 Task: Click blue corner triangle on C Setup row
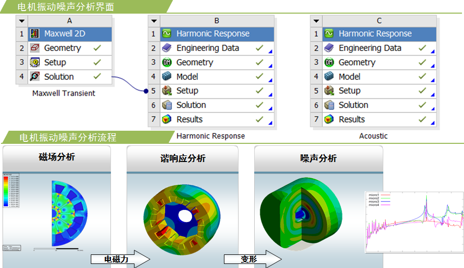coord(433,95)
